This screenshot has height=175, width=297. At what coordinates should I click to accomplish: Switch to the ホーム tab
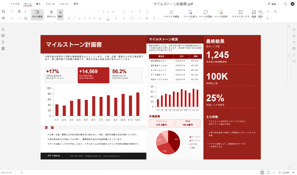coord(28,4)
